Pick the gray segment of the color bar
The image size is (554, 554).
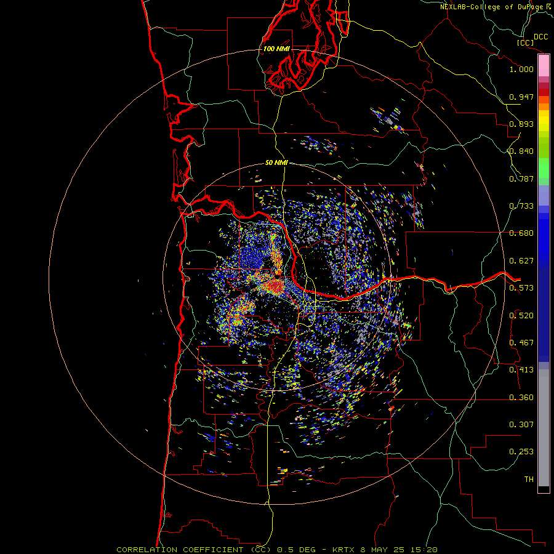tap(544, 428)
